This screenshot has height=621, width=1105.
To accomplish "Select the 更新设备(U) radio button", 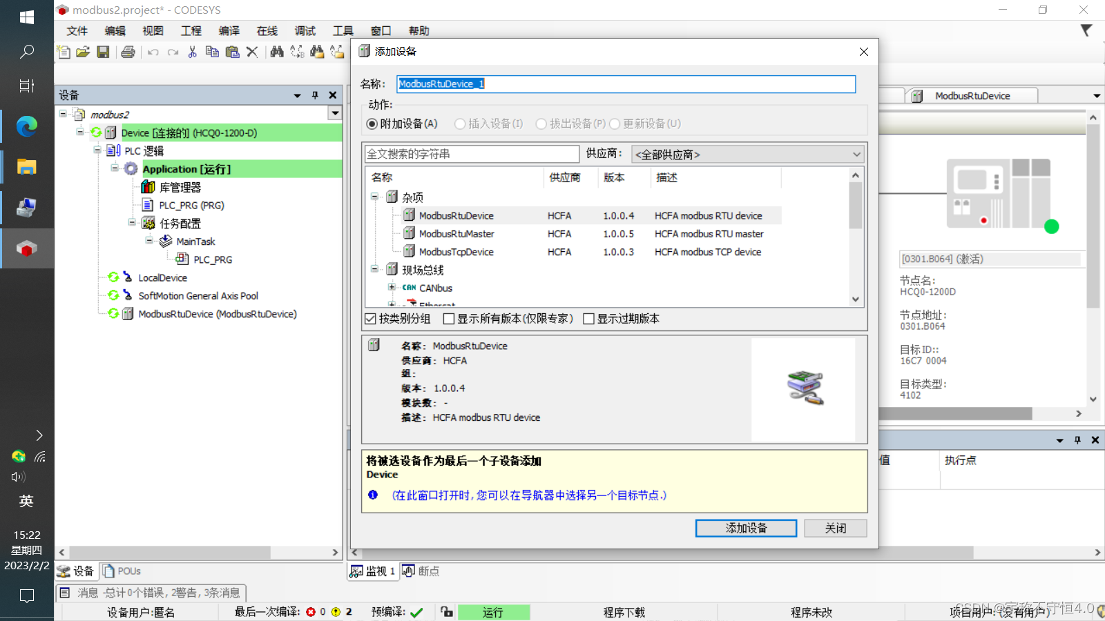I will (x=615, y=124).
